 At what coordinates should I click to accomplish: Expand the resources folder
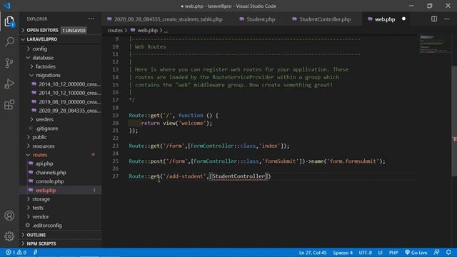click(x=43, y=146)
